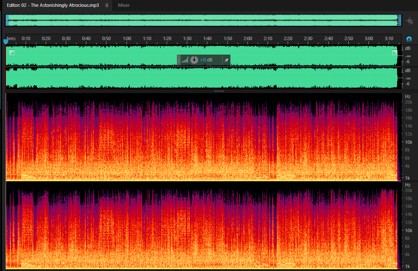The width and height of the screenshot is (418, 271).
Task: Click the 1:00 mark on the time ruler
Action: [127, 38]
